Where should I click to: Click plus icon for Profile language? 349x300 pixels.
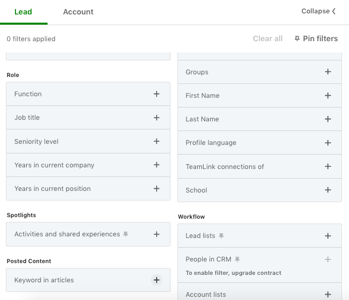pos(328,143)
